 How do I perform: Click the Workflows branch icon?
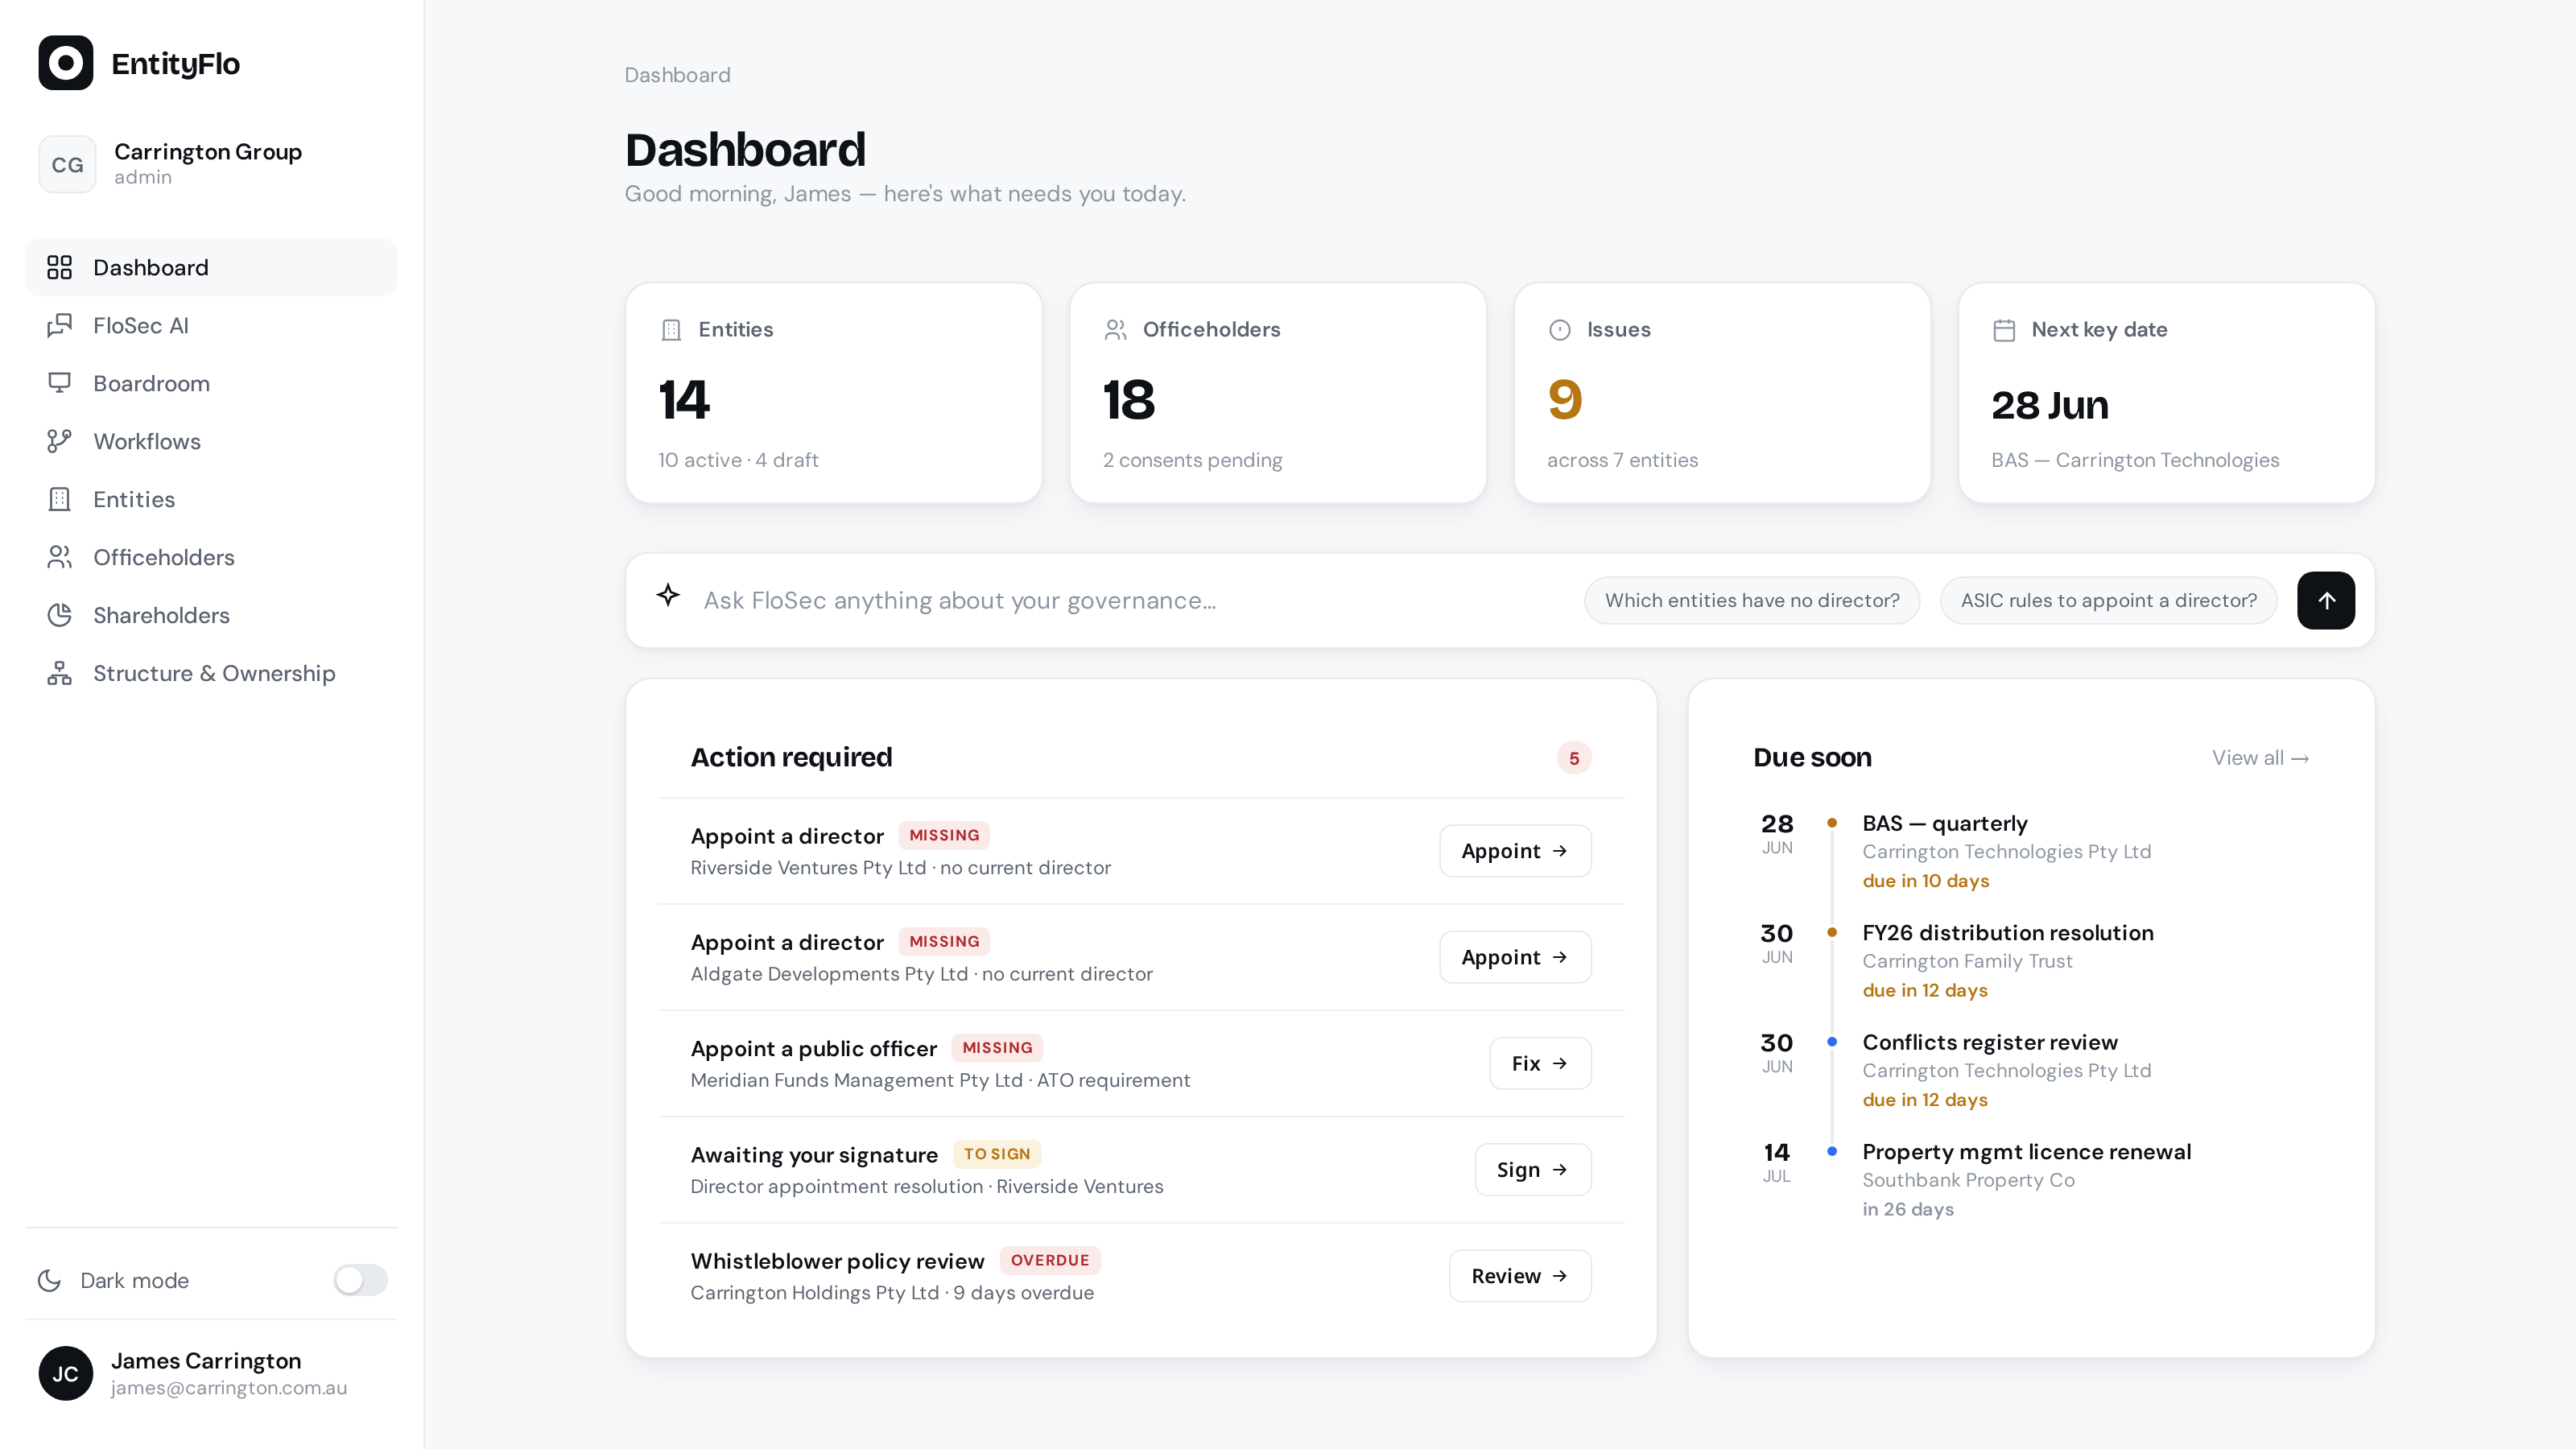coord(60,441)
